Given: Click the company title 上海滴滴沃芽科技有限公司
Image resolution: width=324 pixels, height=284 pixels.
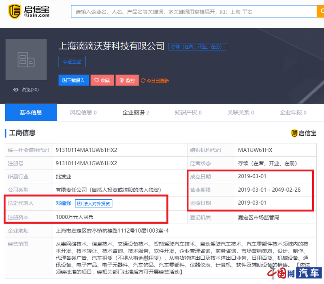Looking at the screenshot, I should click(x=112, y=46).
